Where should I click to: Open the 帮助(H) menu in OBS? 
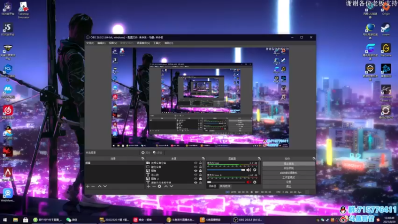click(169, 43)
